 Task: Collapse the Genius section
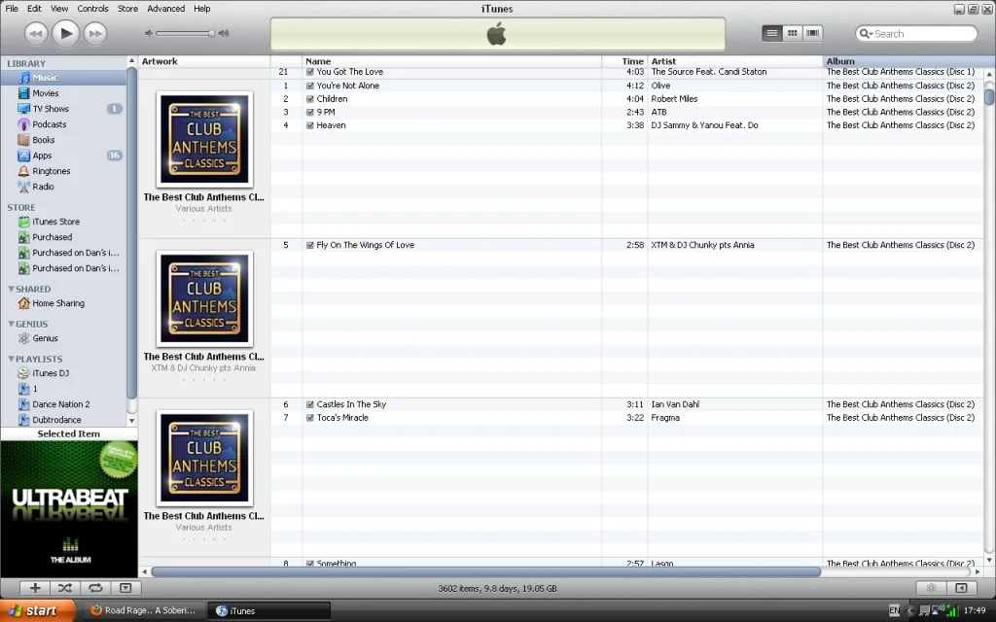click(x=11, y=324)
